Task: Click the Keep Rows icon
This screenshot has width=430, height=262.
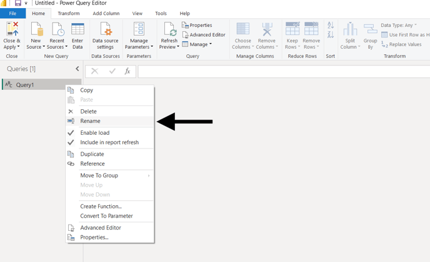Action: 292,29
